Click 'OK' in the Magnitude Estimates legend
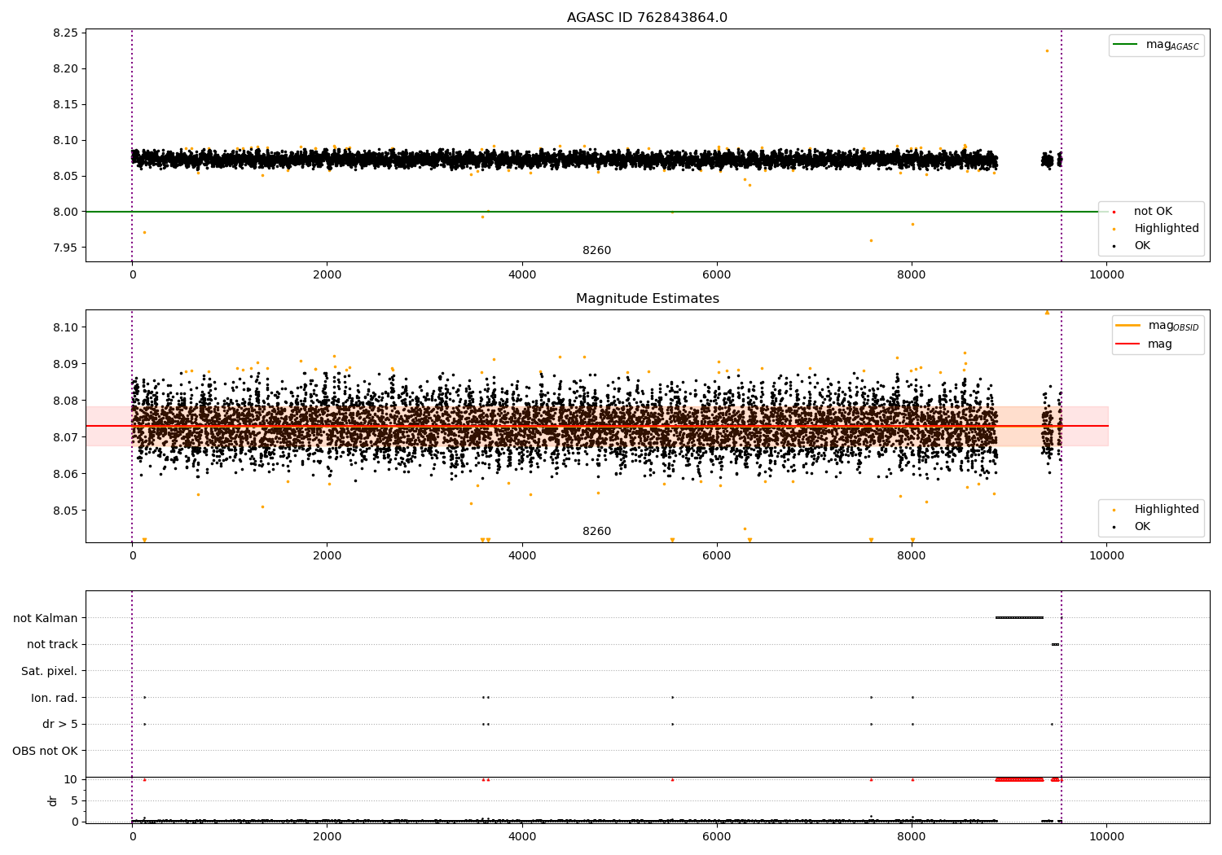Image resolution: width=1222 pixels, height=855 pixels. [x=1142, y=527]
